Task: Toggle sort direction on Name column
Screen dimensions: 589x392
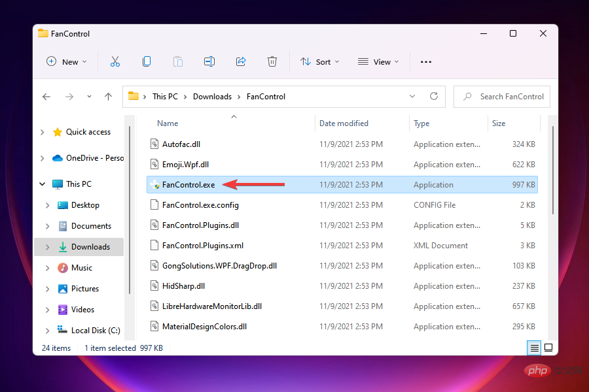Action: (168, 123)
